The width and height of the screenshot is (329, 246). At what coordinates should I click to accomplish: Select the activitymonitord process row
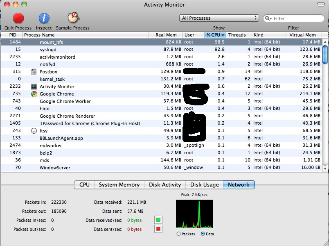click(161, 57)
